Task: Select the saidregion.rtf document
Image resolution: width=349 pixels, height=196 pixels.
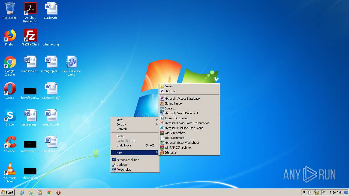Action: pos(51,91)
